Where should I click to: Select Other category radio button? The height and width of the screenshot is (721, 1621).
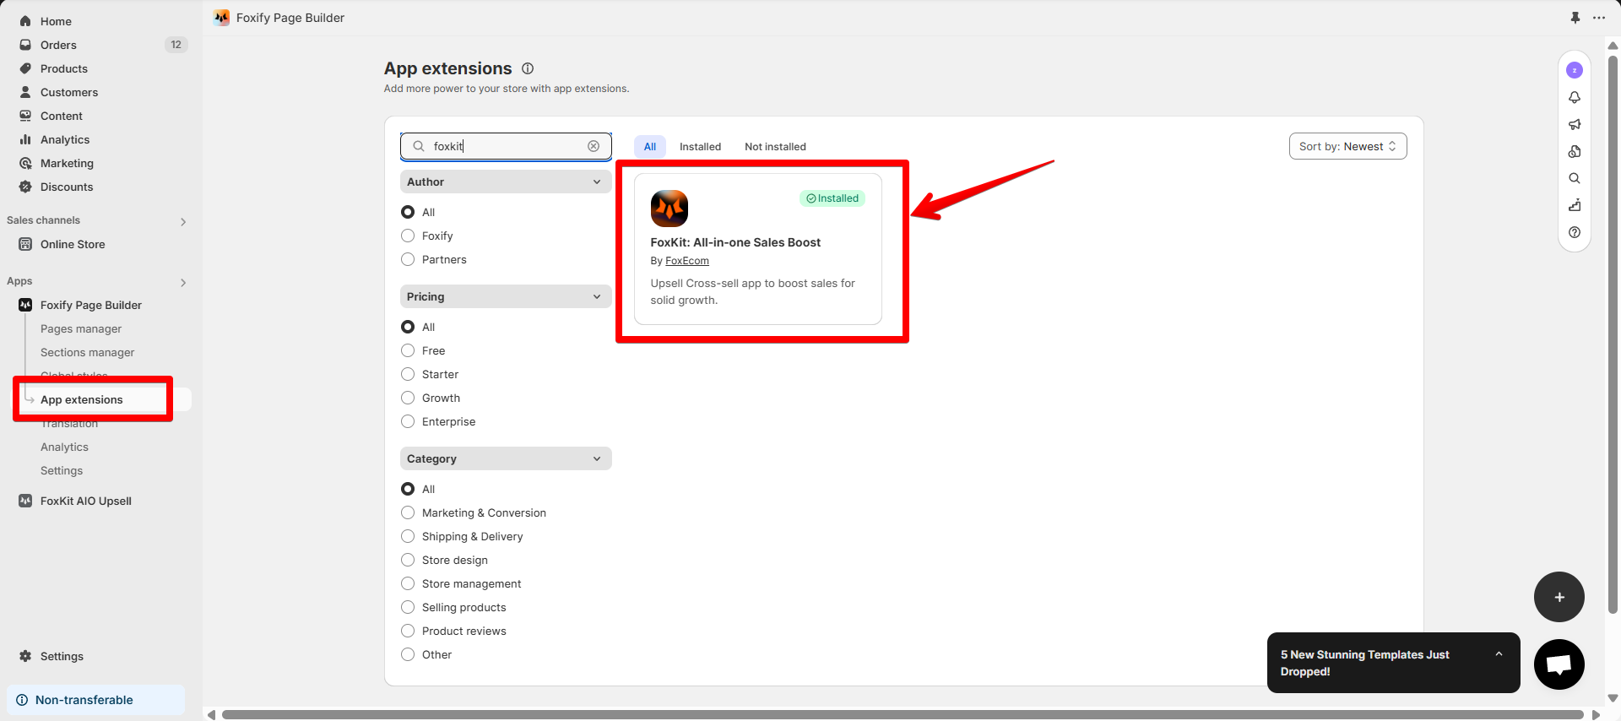408,654
